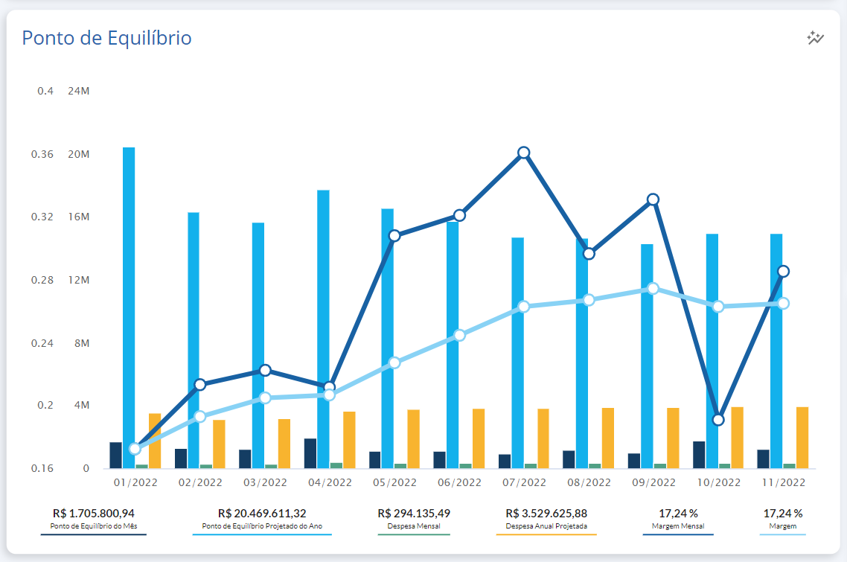Click the tall light blue bar for 01/2022

pyautogui.click(x=129, y=305)
